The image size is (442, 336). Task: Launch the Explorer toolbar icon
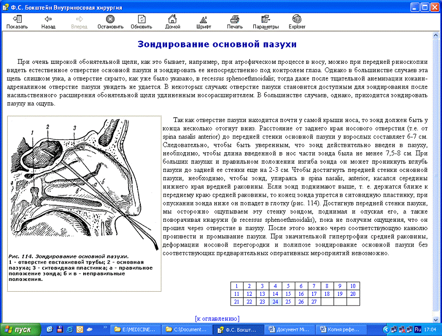pos(297,22)
